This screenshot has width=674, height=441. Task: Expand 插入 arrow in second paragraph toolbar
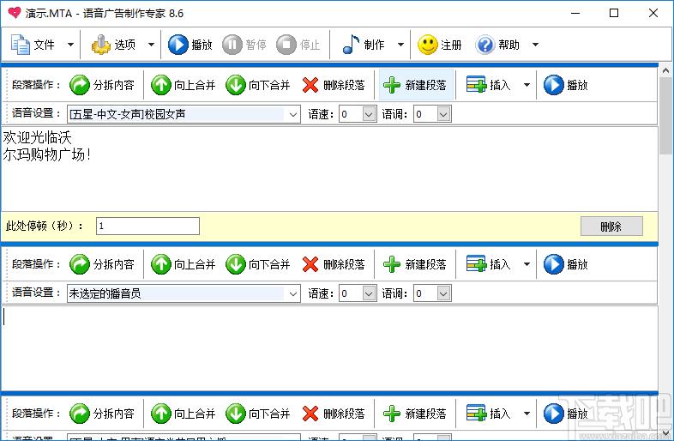click(527, 264)
